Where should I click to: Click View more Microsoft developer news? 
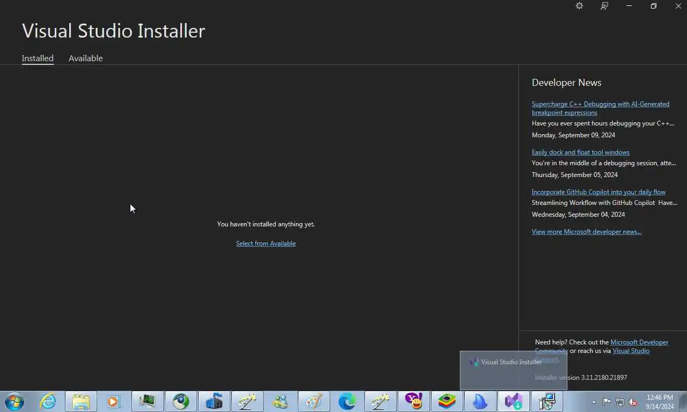pos(586,232)
